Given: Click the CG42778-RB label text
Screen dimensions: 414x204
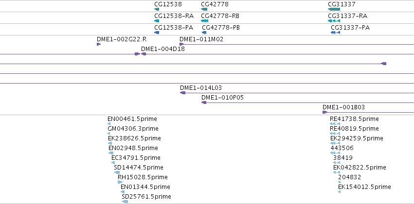Looking at the screenshot, I should (220, 16).
